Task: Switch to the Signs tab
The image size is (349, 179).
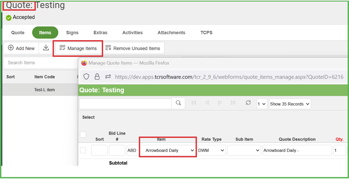Action: tap(72, 33)
